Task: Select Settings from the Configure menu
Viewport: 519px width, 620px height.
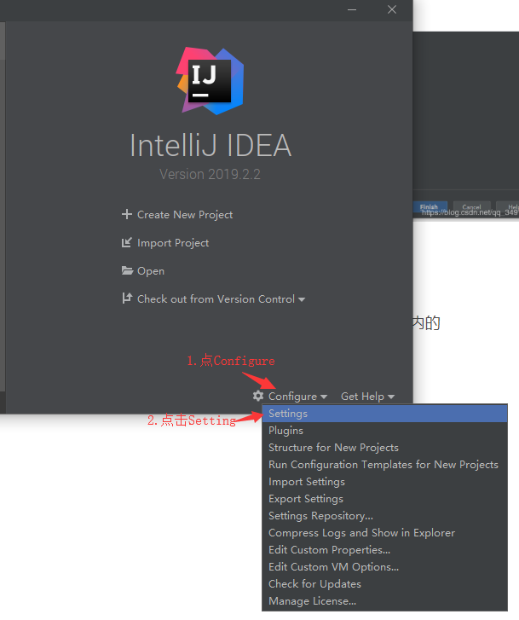Action: point(384,414)
